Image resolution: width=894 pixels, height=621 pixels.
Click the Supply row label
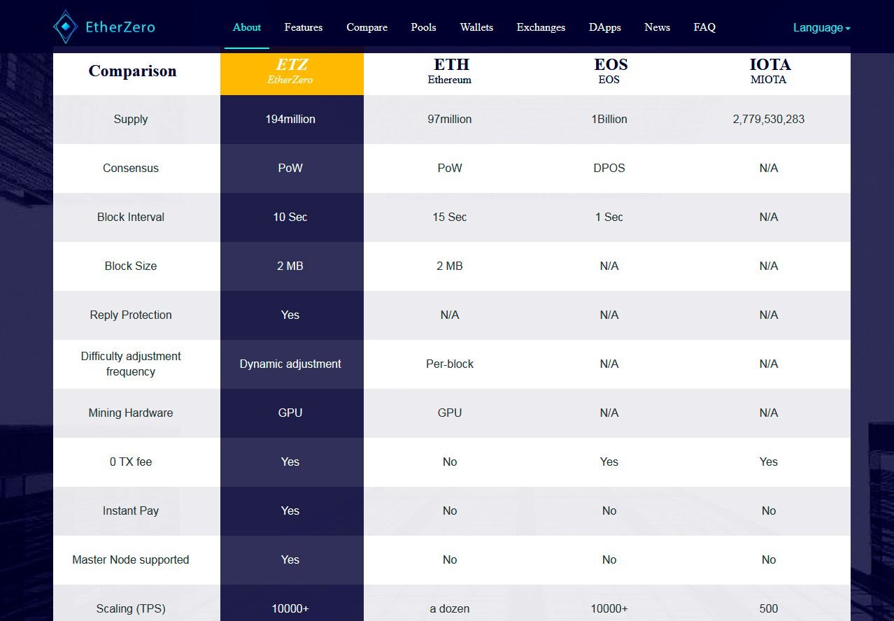(x=131, y=120)
